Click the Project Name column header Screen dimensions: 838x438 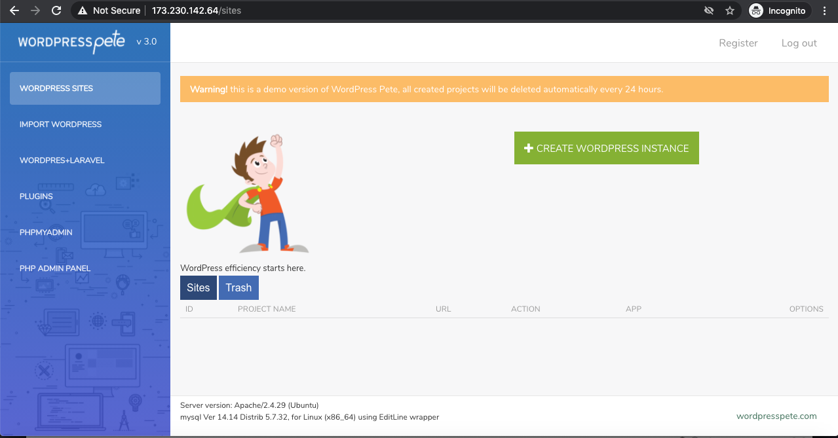click(x=267, y=309)
